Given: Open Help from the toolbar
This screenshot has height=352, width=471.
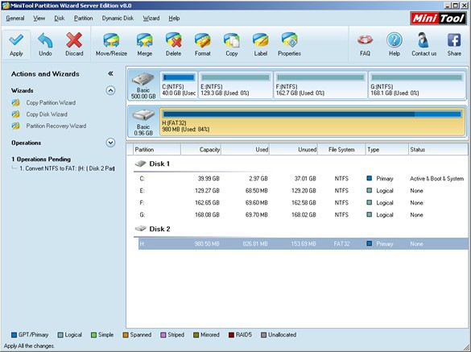Looking at the screenshot, I should point(394,44).
